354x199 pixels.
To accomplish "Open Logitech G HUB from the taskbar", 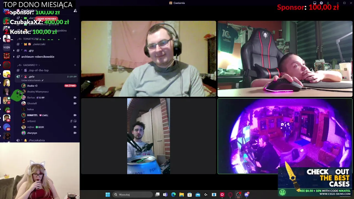I will [206, 195].
